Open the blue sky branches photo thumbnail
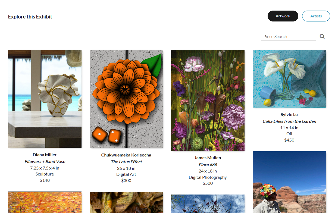The height and width of the screenshot is (213, 335). [x=208, y=204]
